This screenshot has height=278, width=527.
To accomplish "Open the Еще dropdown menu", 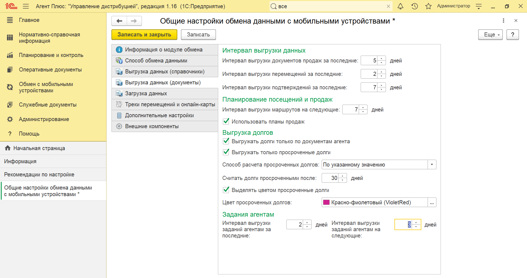I will (x=490, y=35).
